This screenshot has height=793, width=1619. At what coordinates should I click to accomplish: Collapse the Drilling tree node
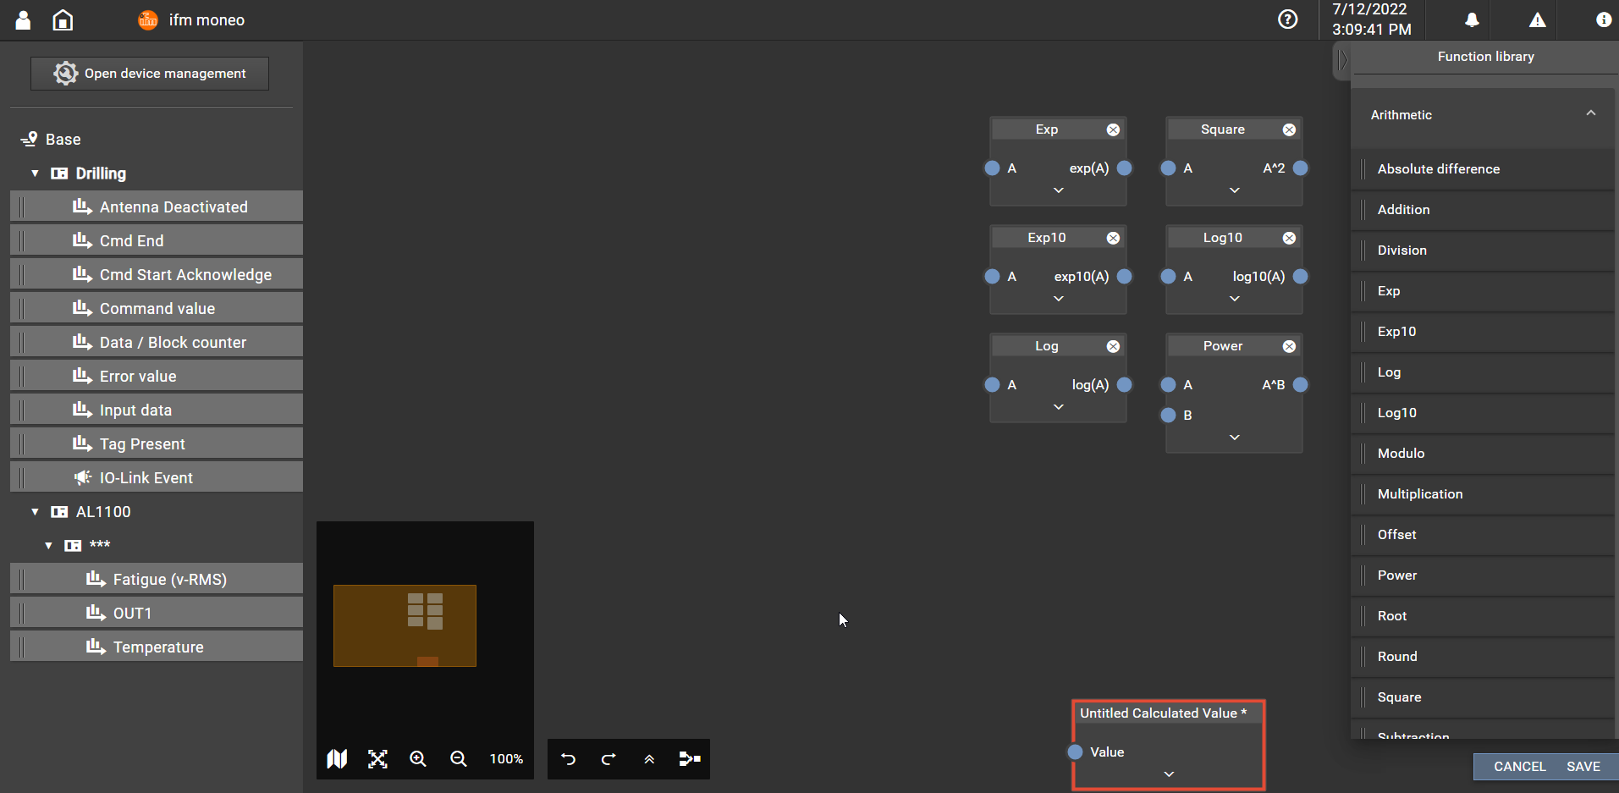(35, 173)
